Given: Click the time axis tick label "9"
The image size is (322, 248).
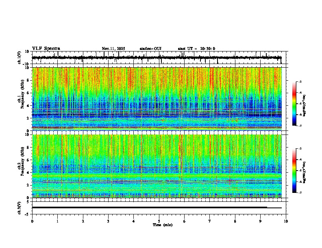Looking at the screenshot, I should point(260,221).
